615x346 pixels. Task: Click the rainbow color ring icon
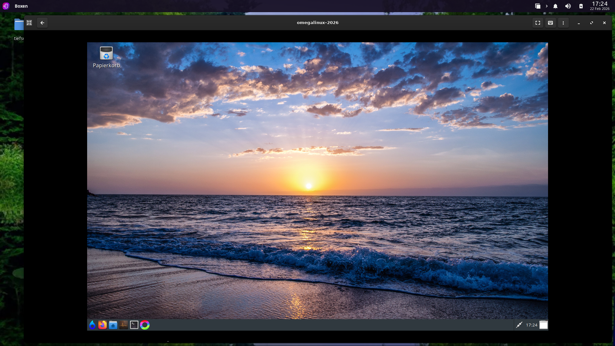pyautogui.click(x=145, y=325)
